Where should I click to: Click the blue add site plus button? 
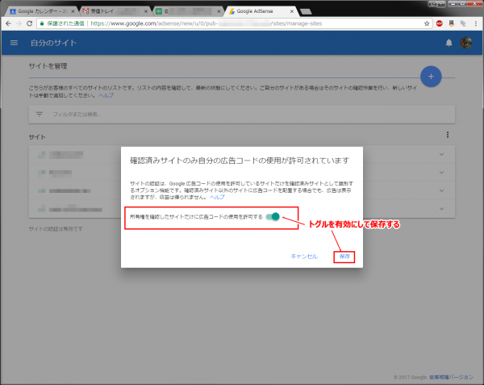pos(432,77)
